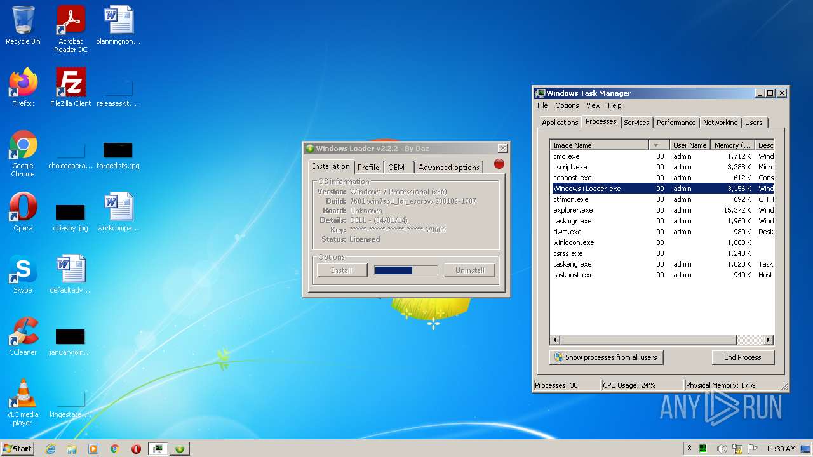Image resolution: width=813 pixels, height=457 pixels.
Task: Select the taskhost.exe process row
Action: 662,275
